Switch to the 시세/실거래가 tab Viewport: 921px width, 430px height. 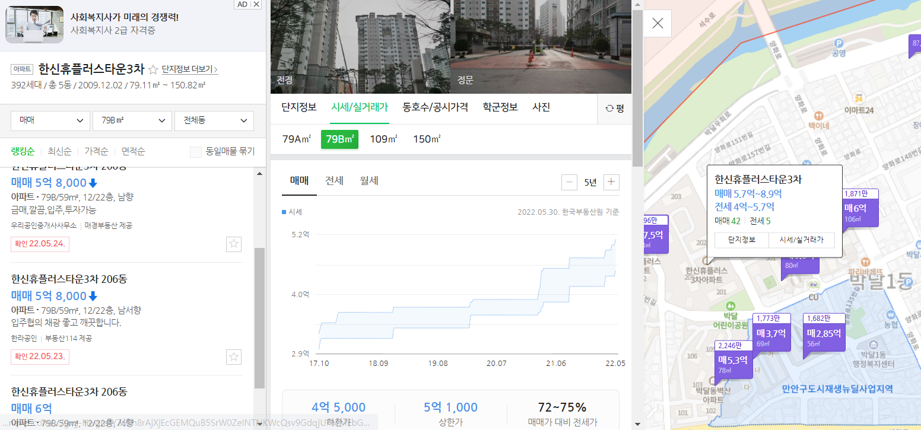pos(360,107)
